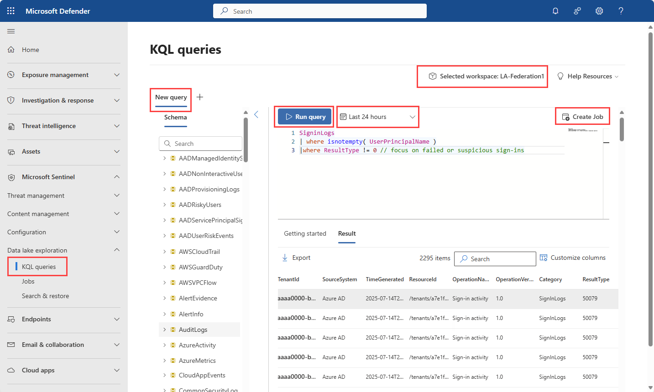Click the workspace cube icon

(433, 76)
